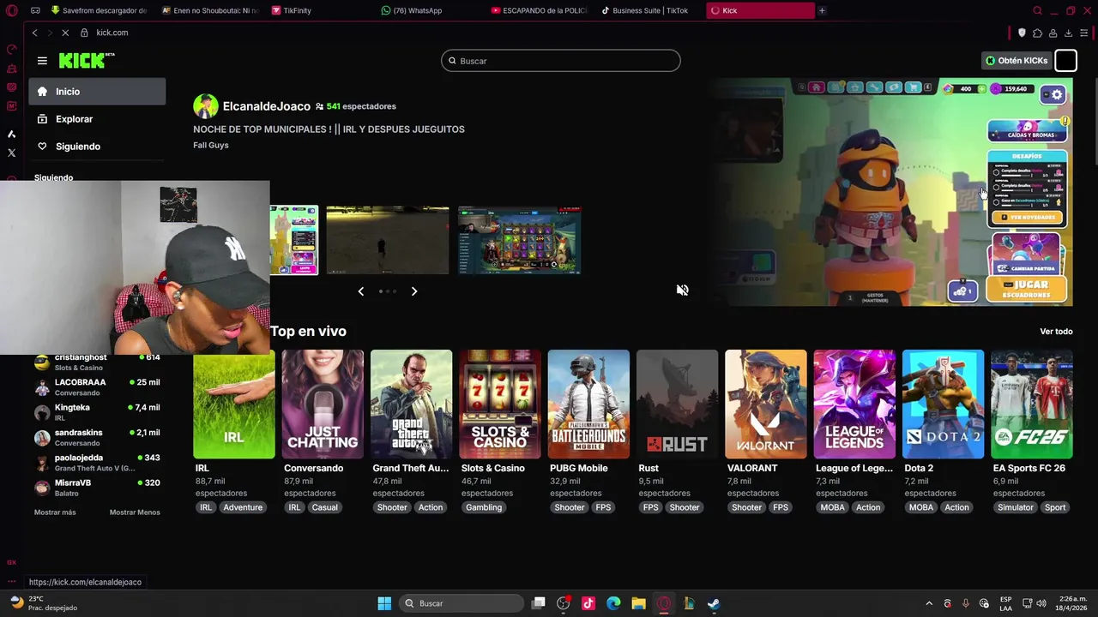Collapse list with Mostrar Menos
This screenshot has height=617, width=1098.
(x=135, y=512)
